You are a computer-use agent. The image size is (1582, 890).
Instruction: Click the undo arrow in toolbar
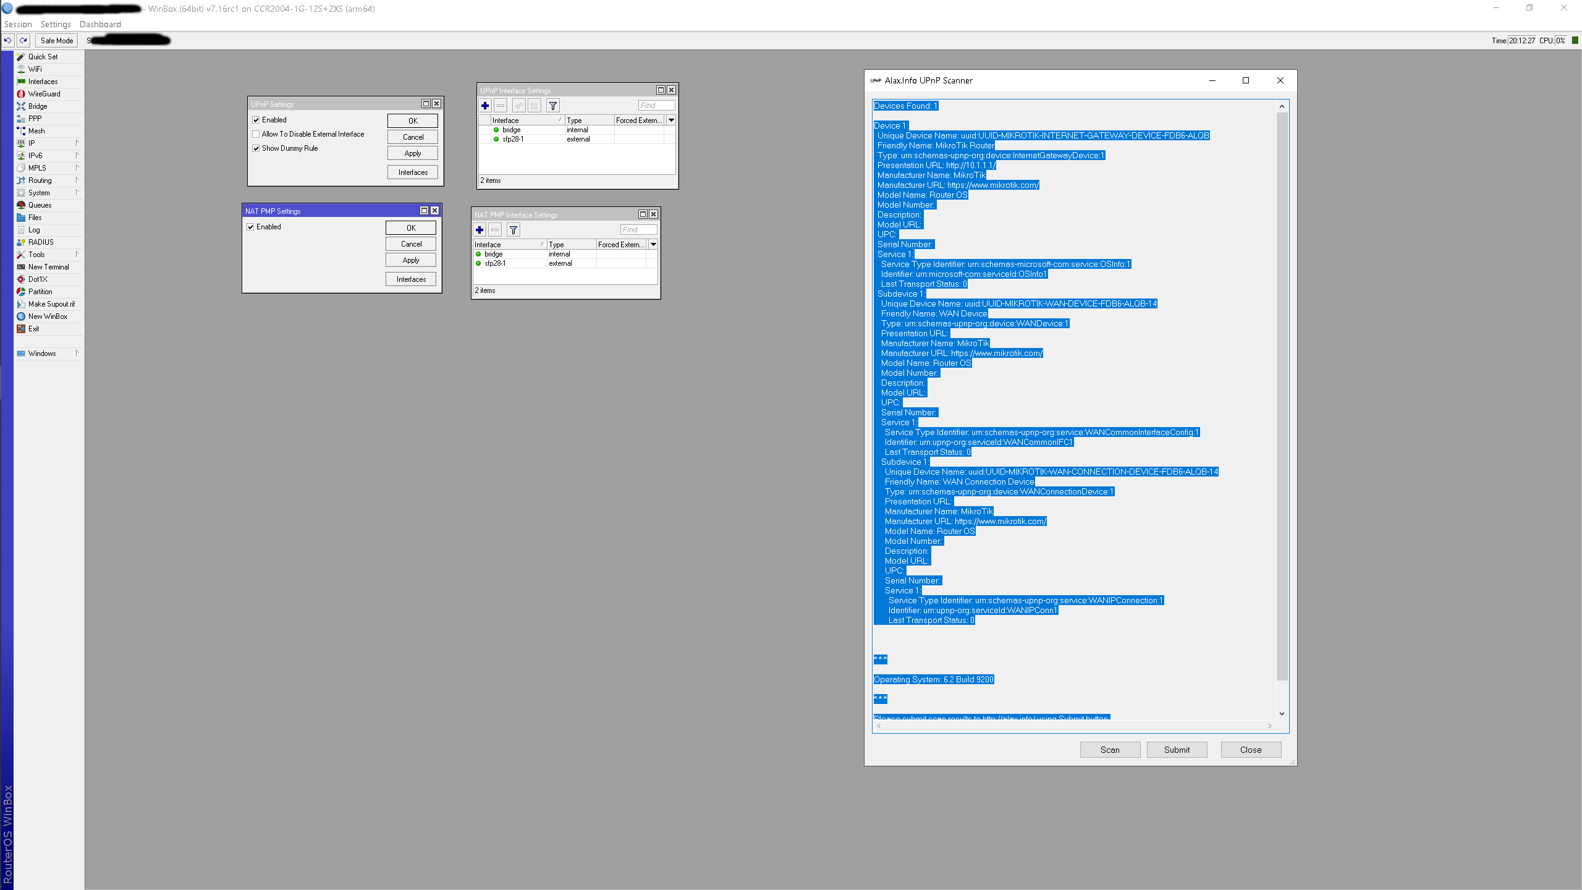point(8,40)
